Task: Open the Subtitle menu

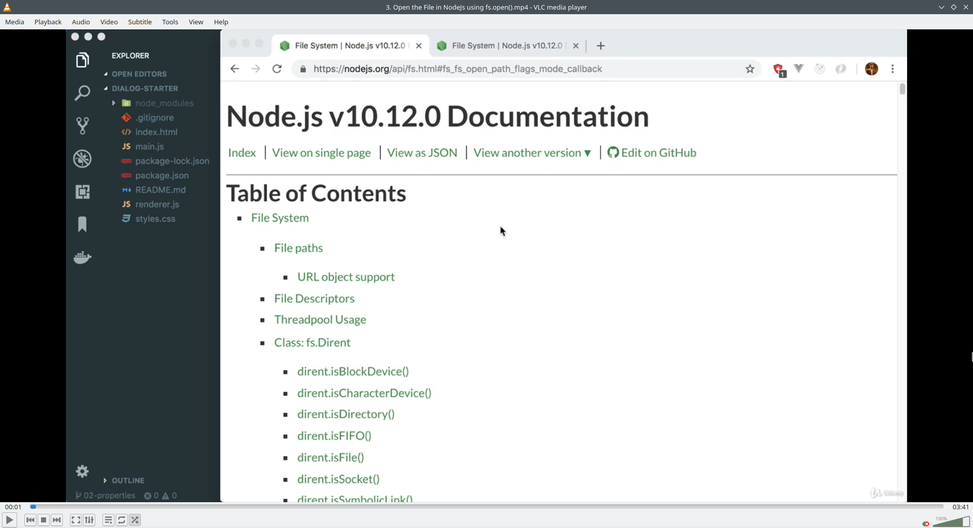Action: coord(140,22)
